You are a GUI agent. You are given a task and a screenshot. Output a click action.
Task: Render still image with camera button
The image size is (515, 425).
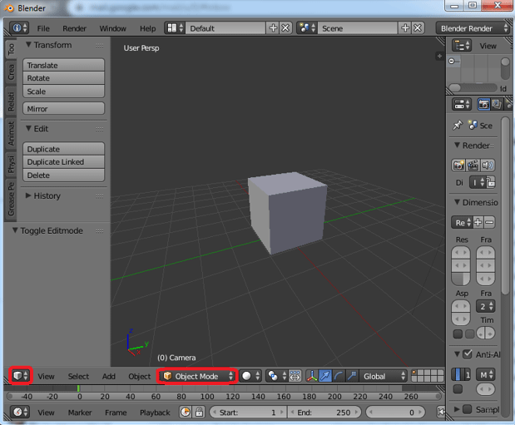[x=458, y=166]
